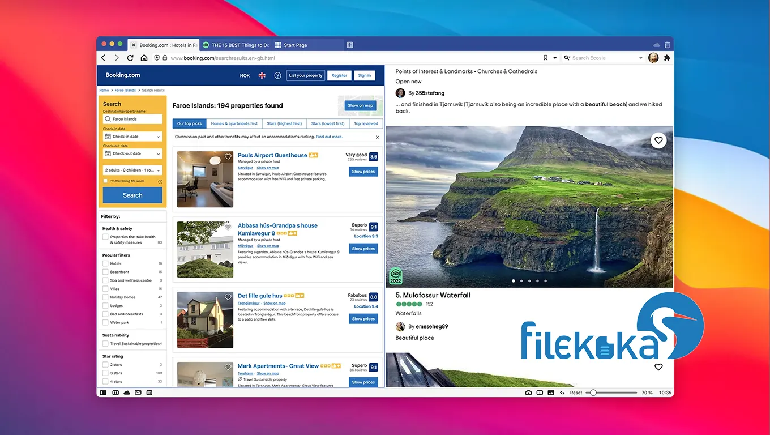Open closed tabs trash icon
This screenshot has height=435, width=770.
[x=667, y=45]
